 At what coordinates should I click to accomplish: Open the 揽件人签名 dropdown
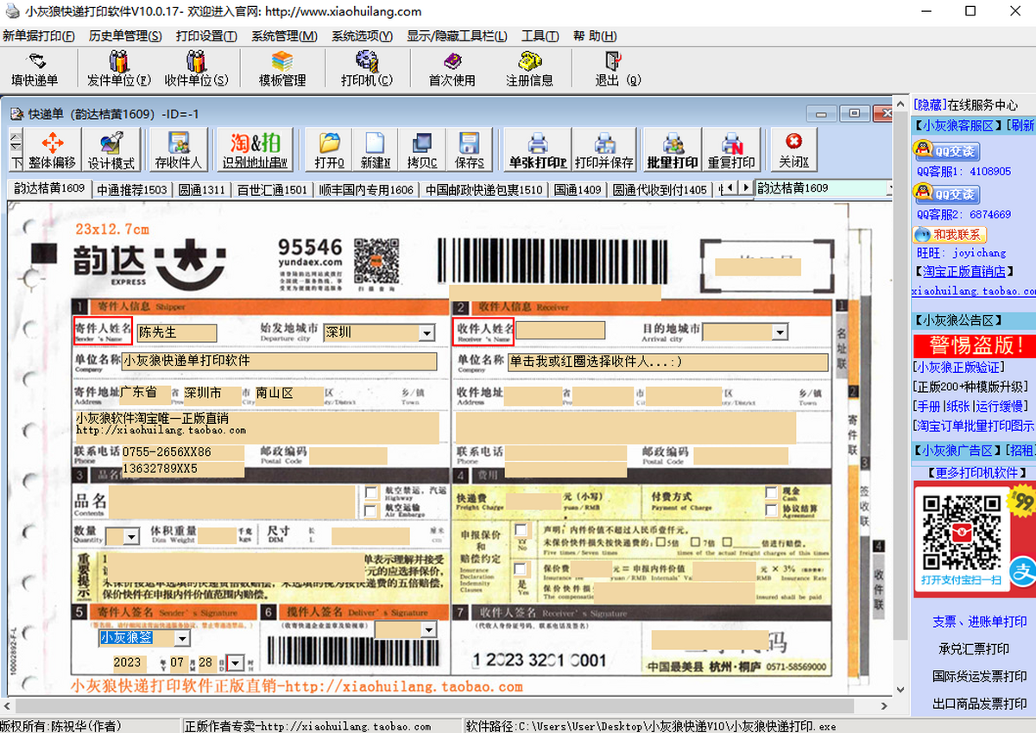[x=429, y=631]
